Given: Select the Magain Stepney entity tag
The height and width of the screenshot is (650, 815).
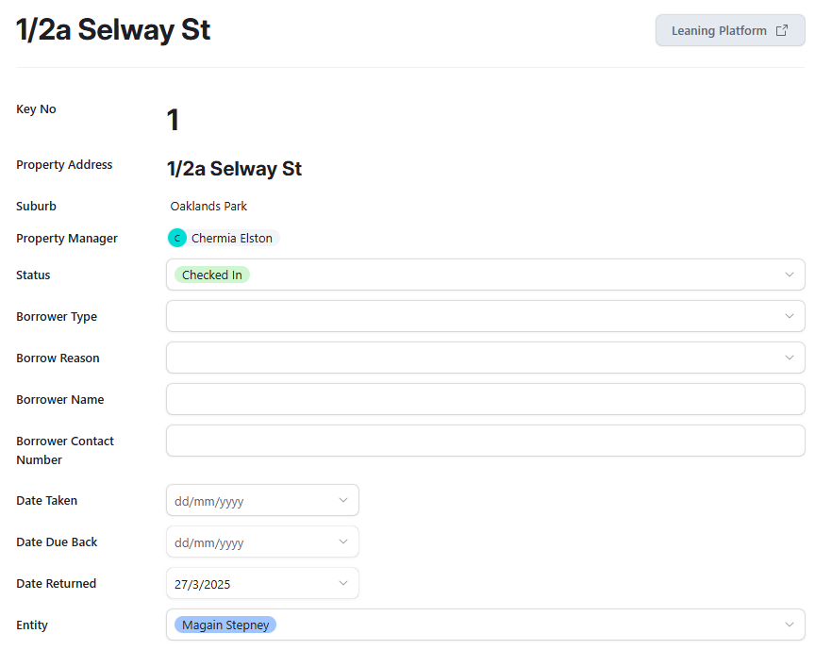Looking at the screenshot, I should pyautogui.click(x=225, y=625).
